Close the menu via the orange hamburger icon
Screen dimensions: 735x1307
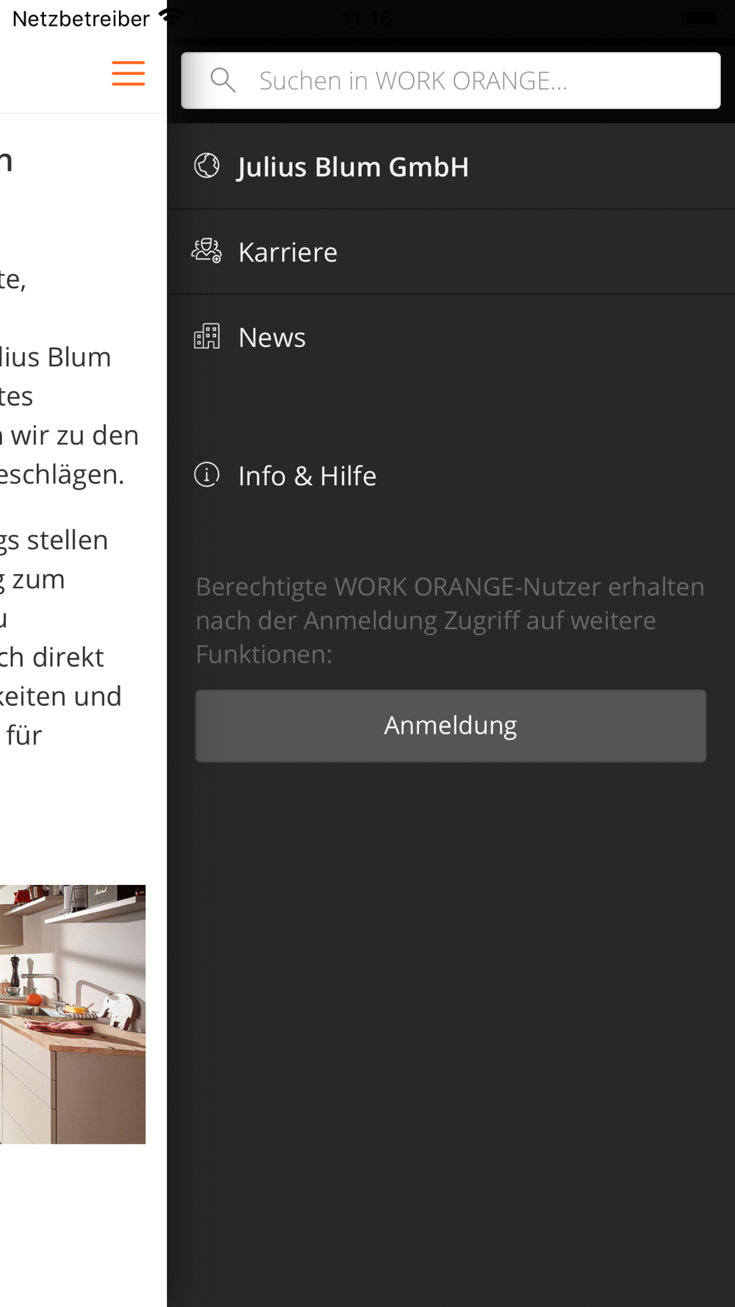(128, 74)
